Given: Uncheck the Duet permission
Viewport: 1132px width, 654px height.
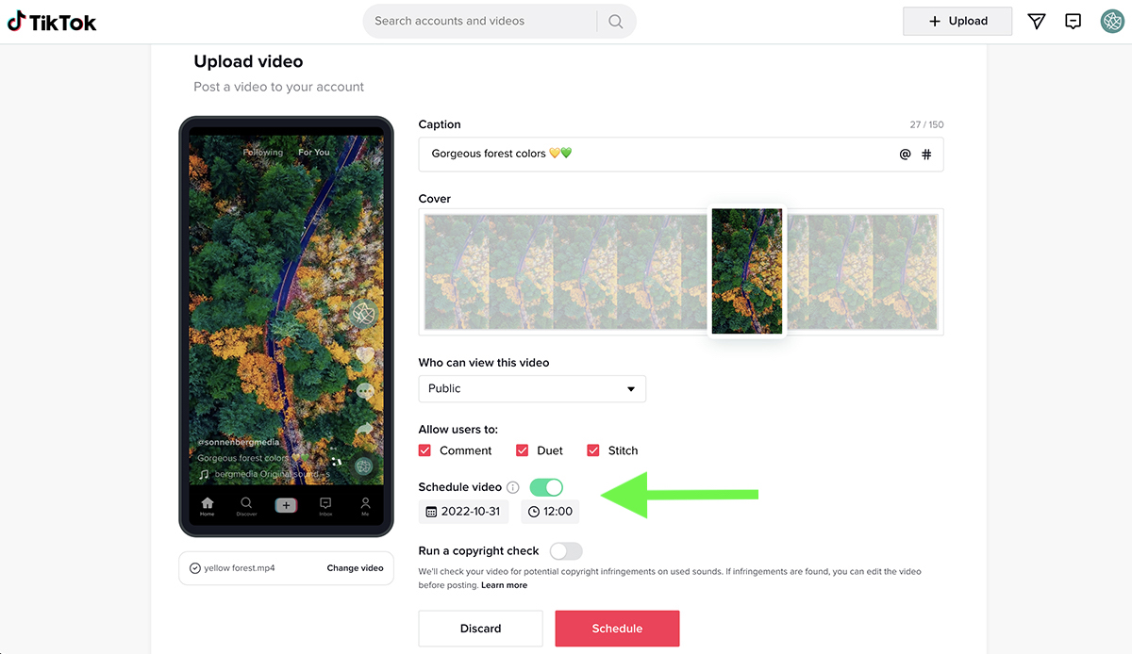Looking at the screenshot, I should [x=523, y=450].
